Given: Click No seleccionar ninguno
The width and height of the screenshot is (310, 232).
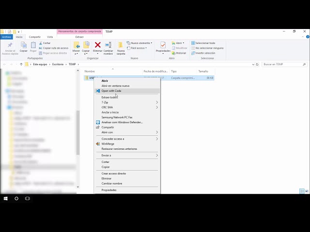Looking at the screenshot, I should tap(207, 48).
